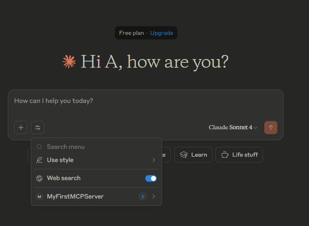Click the Free plan label
The width and height of the screenshot is (309, 226).
131,33
